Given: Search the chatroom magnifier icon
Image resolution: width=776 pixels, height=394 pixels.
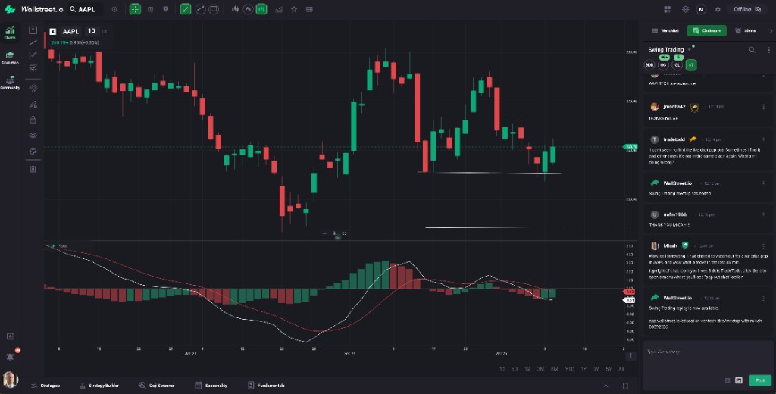Looking at the screenshot, I should click(x=752, y=50).
